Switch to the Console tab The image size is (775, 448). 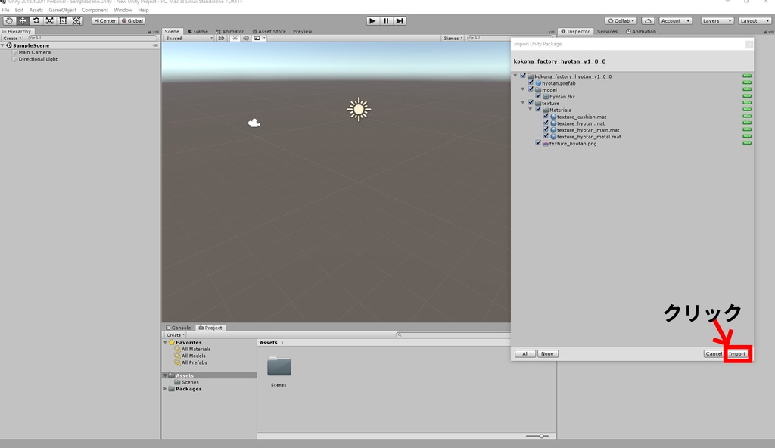(x=179, y=328)
